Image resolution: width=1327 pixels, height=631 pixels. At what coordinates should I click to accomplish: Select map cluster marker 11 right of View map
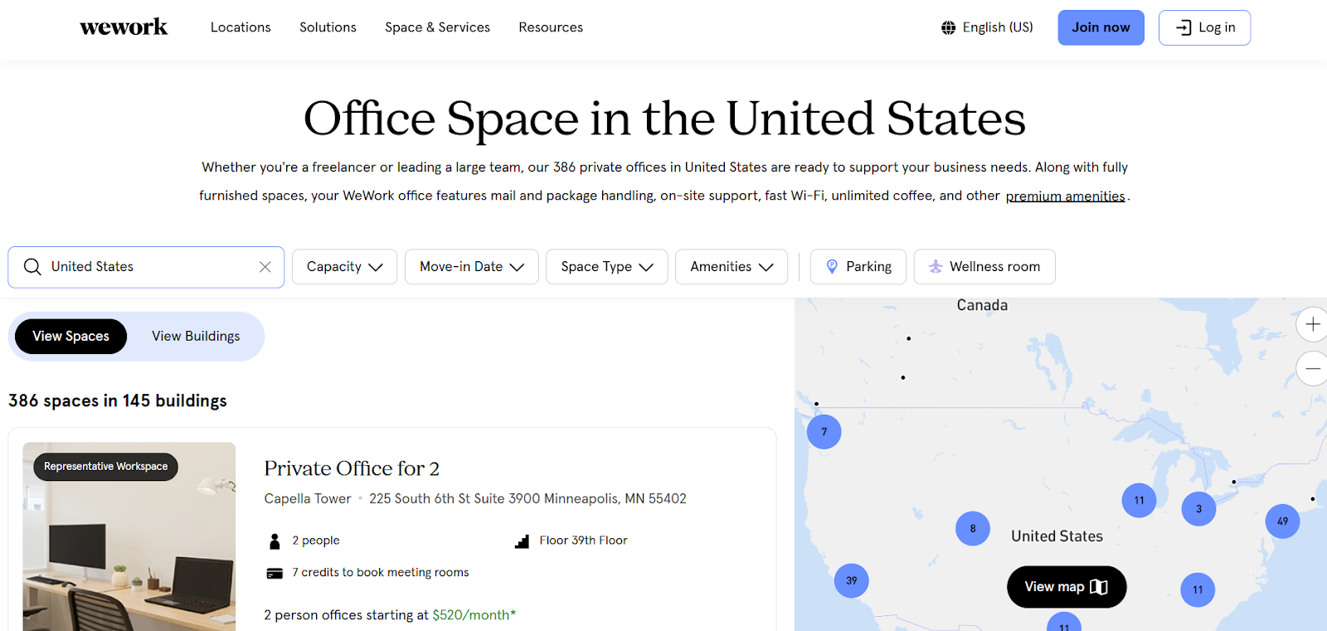coord(1198,590)
